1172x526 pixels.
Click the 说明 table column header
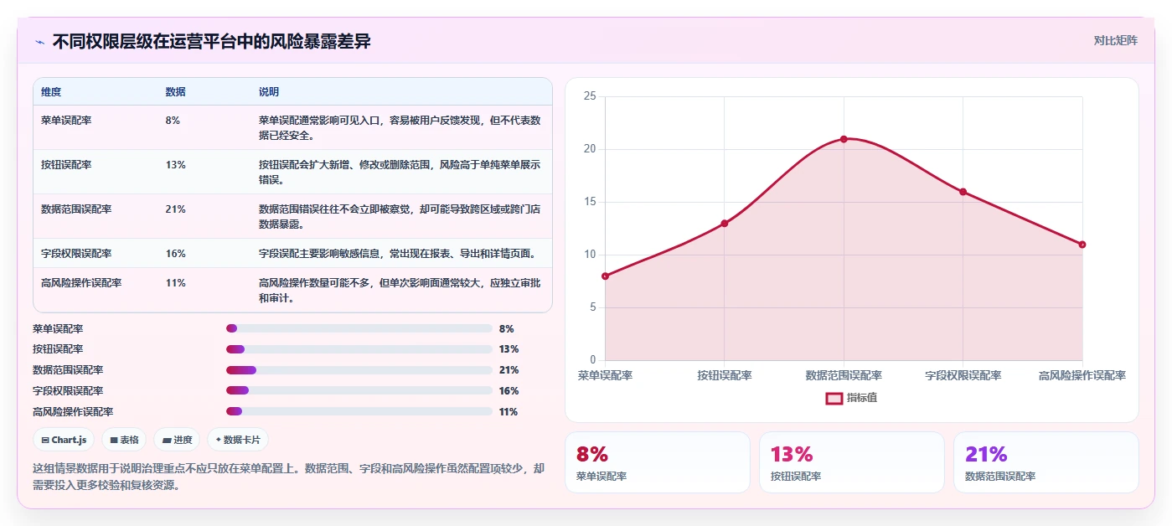(269, 91)
